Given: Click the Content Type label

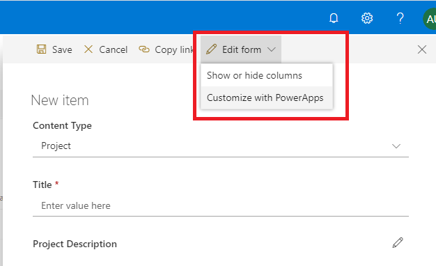Looking at the screenshot, I should 62,125.
